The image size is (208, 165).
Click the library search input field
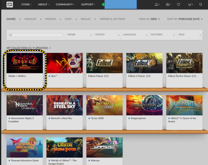coord(36,35)
